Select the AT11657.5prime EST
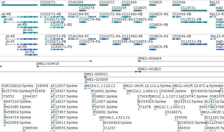The height and width of the screenshot is (132, 224). [x=53, y=89]
